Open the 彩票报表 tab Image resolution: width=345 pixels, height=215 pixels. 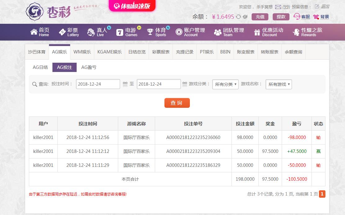pos(161,52)
